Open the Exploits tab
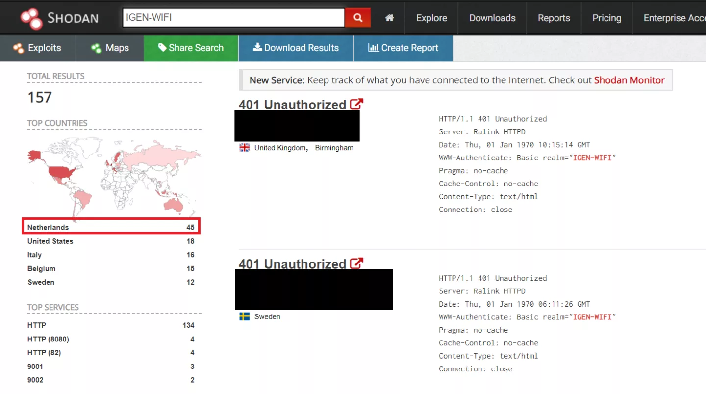The width and height of the screenshot is (706, 394). coord(38,48)
